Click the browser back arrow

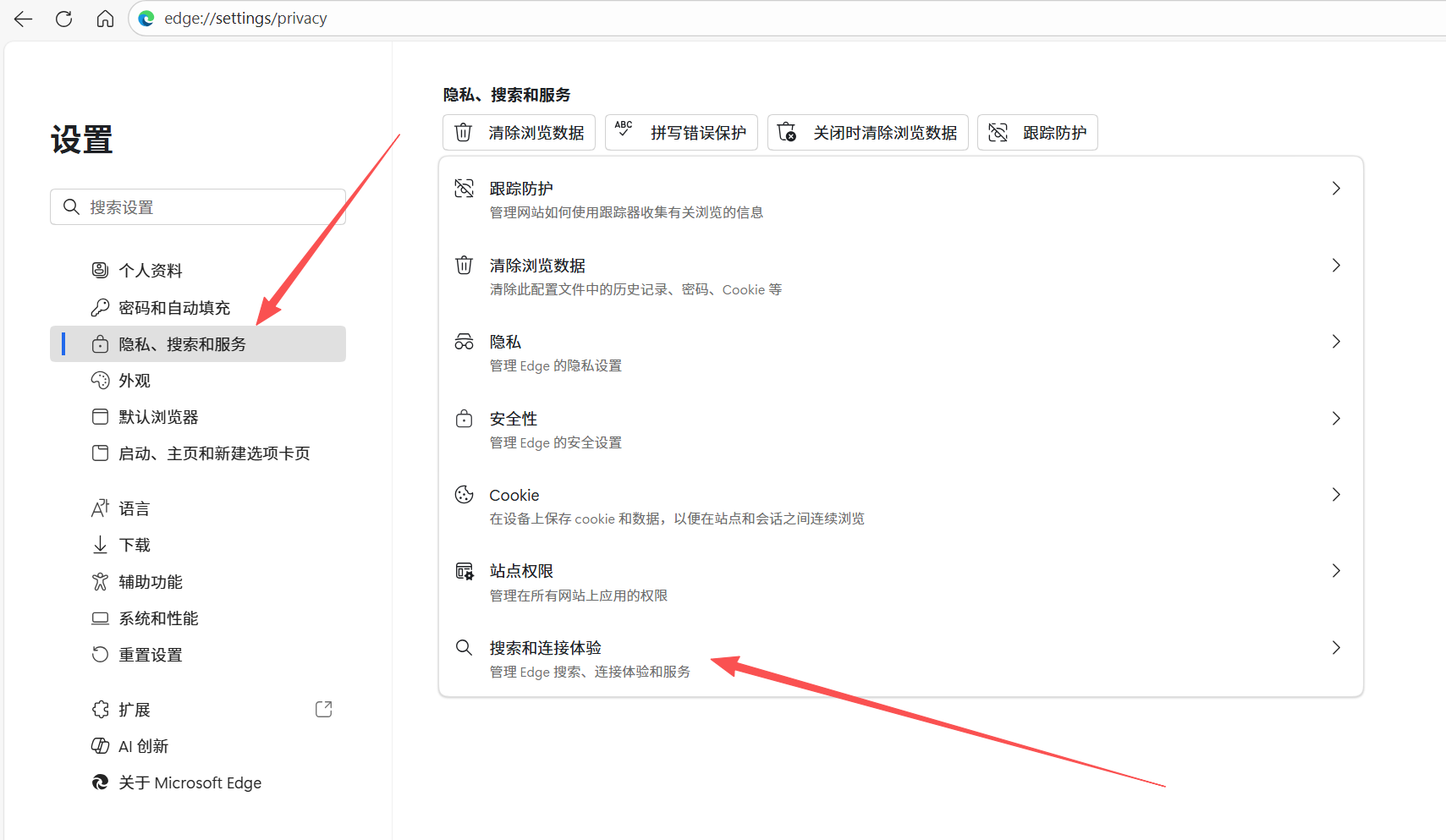pos(23,19)
